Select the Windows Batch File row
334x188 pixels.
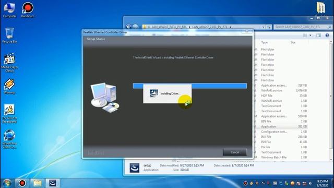[281, 157]
